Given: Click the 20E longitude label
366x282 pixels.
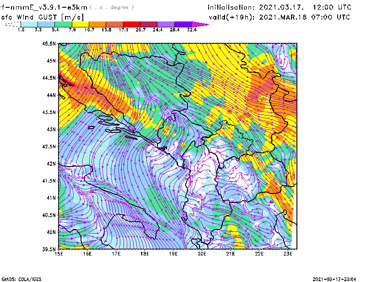Looking at the screenshot, I should click(202, 254).
